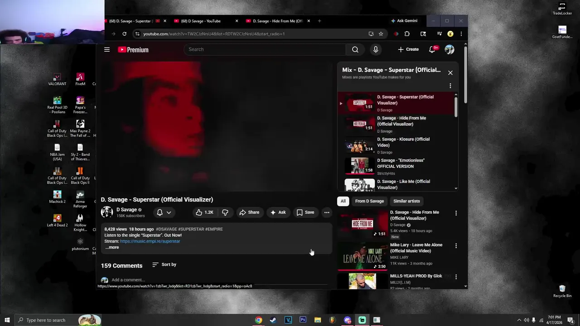Open the YouTube guide hamburger menu
The width and height of the screenshot is (580, 326).
(107, 49)
